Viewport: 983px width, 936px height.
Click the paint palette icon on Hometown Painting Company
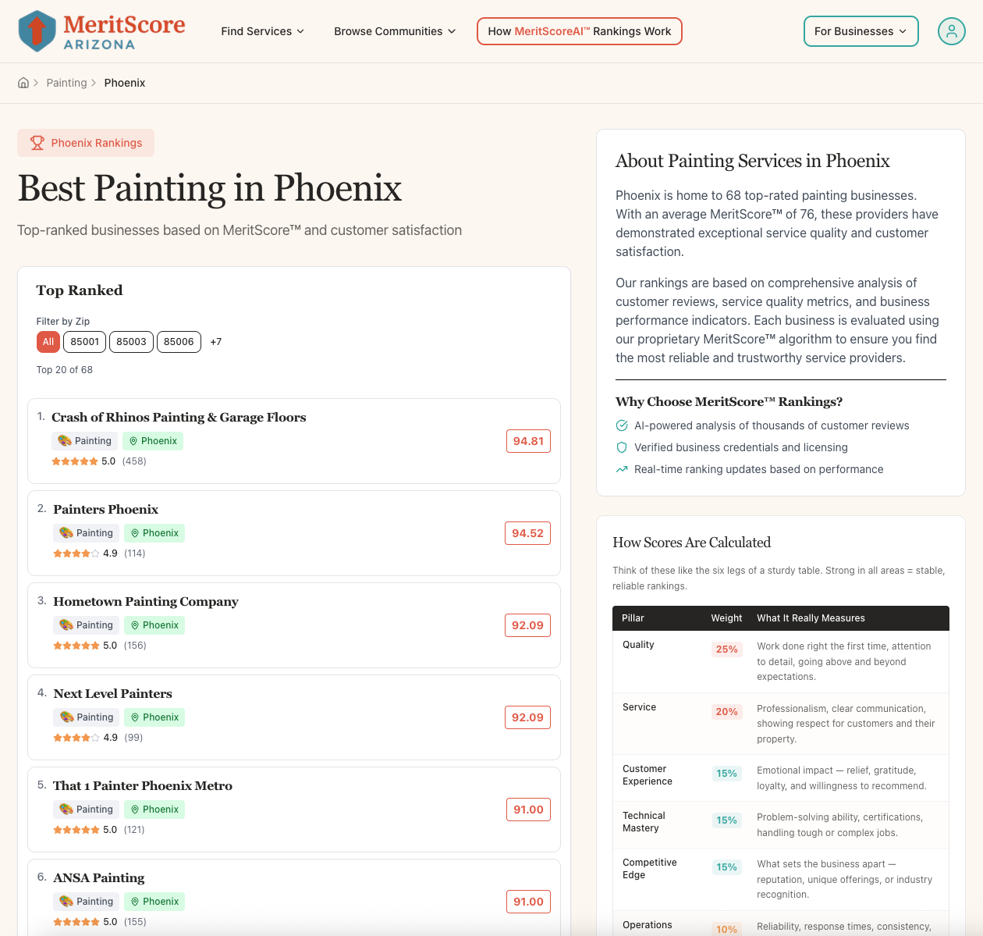pos(66,625)
